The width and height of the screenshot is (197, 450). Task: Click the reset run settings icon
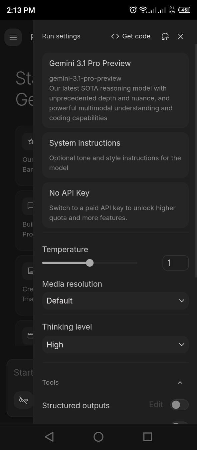165,36
